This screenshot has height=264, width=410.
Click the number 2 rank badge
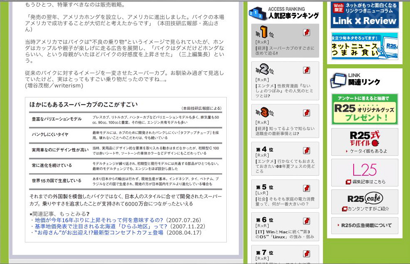pos(264,69)
